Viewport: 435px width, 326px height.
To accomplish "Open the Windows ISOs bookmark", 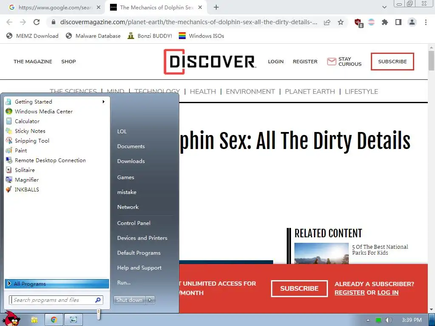I will click(201, 36).
